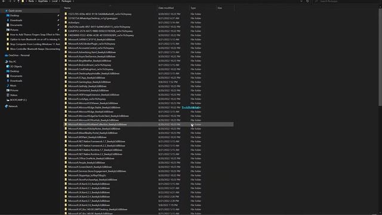Select the Microsoft.ScreenSketch folder name
Image resolution: width=382 pixels, height=215 pixels.
click(x=90, y=167)
